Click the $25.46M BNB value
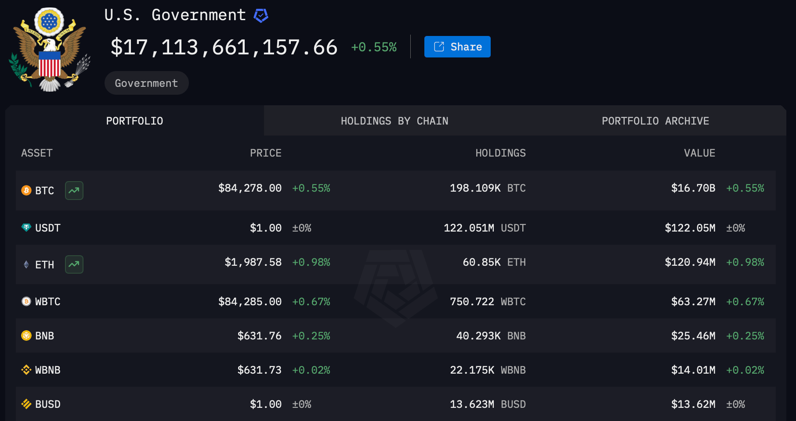The width and height of the screenshot is (796, 421). click(693, 336)
